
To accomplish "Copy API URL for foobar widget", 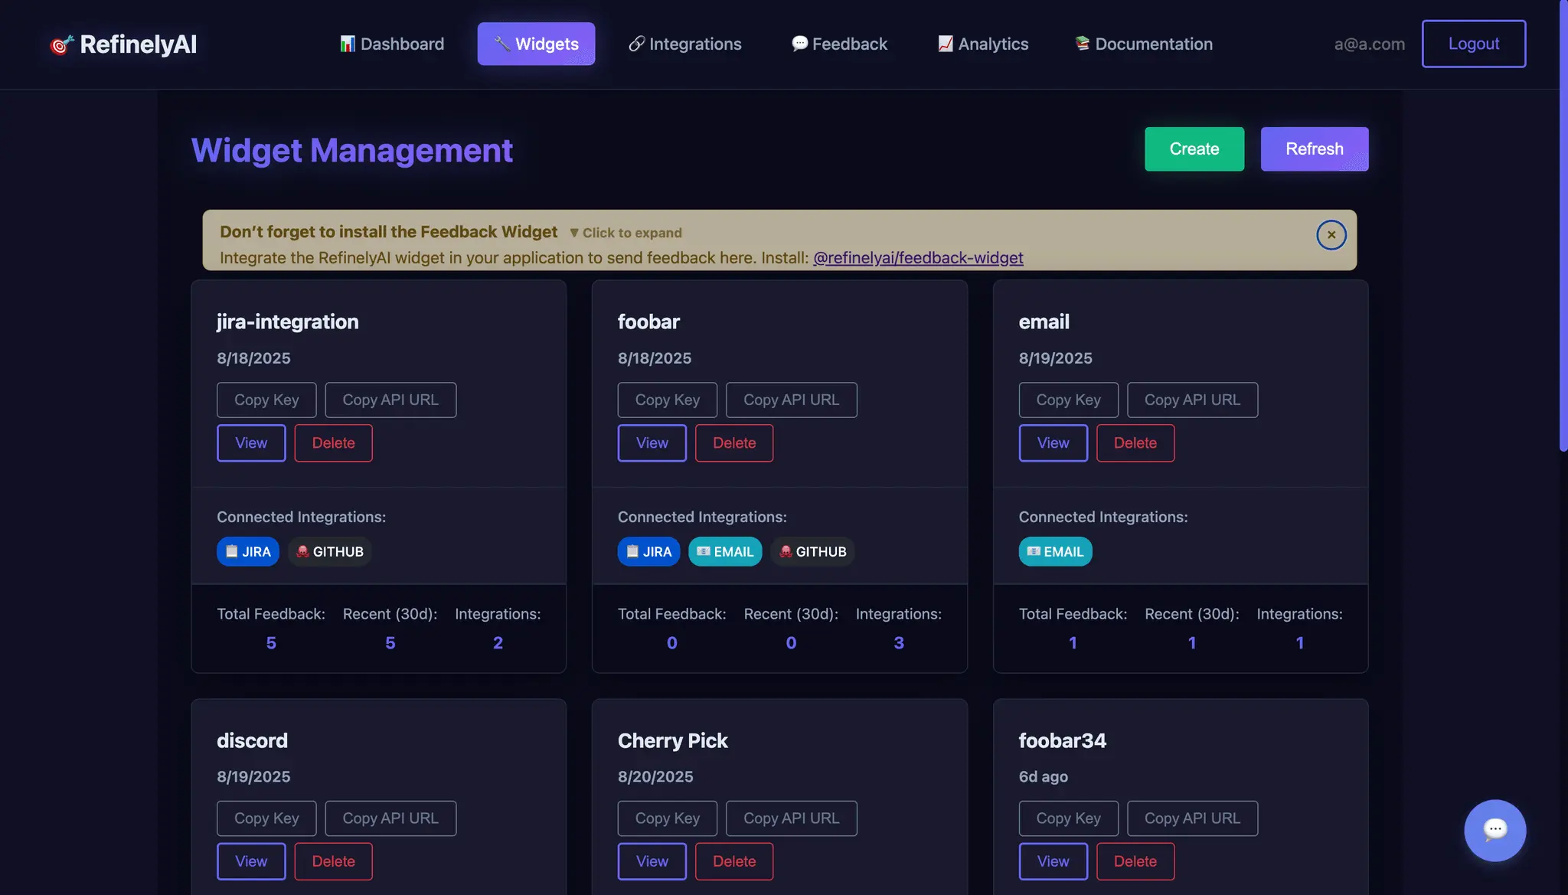I will click(791, 400).
